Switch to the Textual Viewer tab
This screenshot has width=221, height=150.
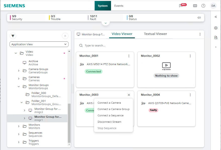point(155,34)
